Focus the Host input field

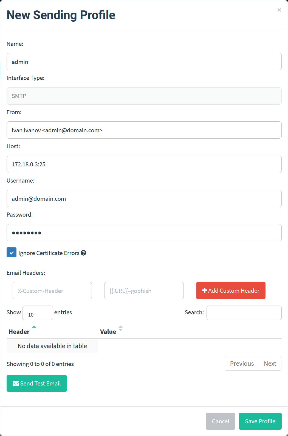click(144, 164)
